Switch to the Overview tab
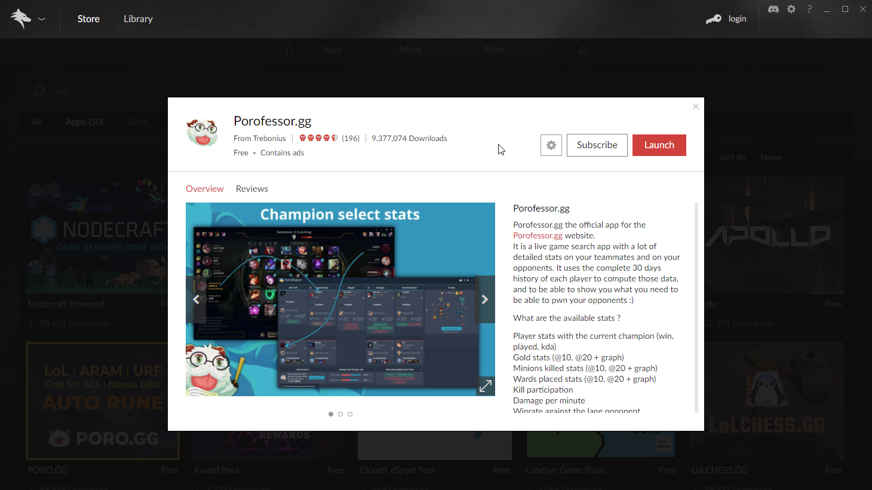 (x=205, y=189)
